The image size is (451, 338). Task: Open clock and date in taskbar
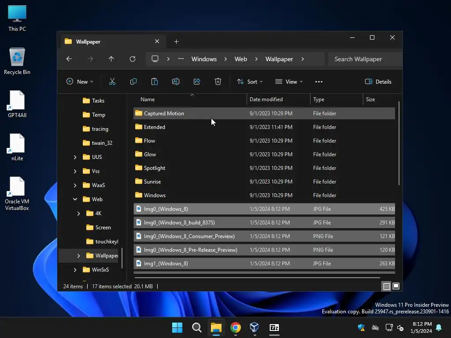[421, 327]
